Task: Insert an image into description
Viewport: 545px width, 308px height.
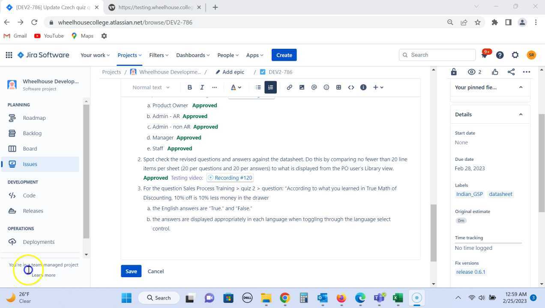Action: click(x=302, y=87)
